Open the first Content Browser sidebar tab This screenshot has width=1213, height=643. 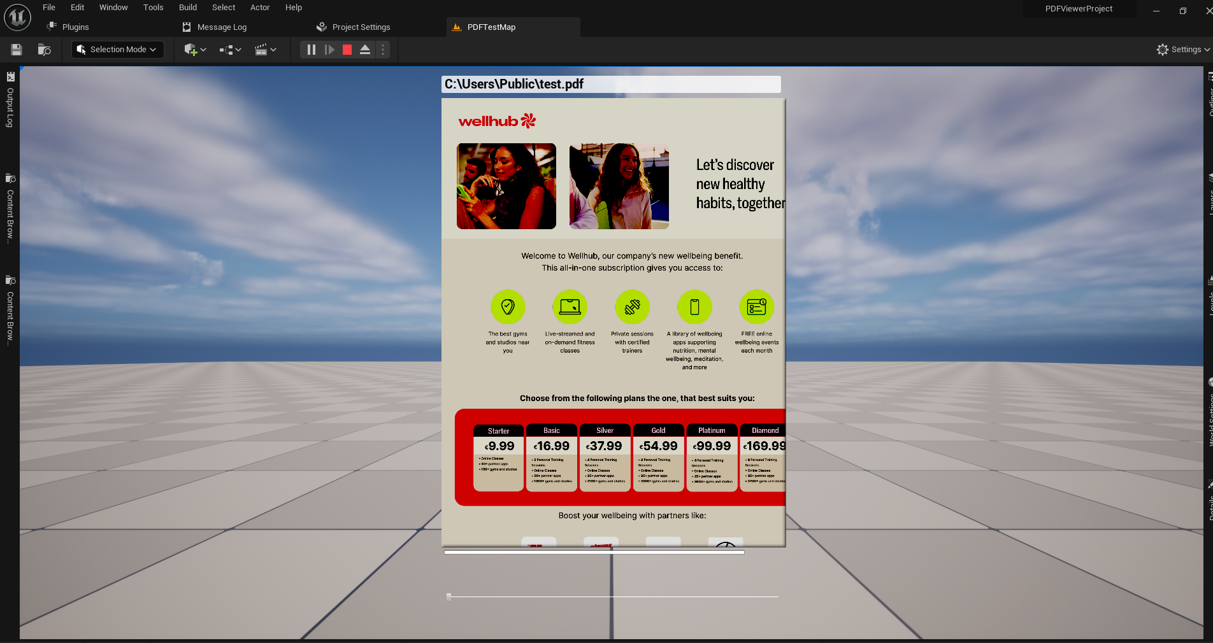10,208
